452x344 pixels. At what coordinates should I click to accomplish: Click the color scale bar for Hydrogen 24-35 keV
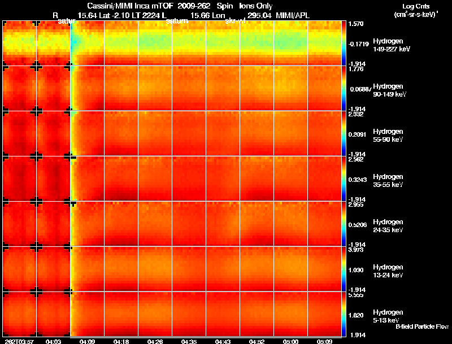(x=344, y=224)
